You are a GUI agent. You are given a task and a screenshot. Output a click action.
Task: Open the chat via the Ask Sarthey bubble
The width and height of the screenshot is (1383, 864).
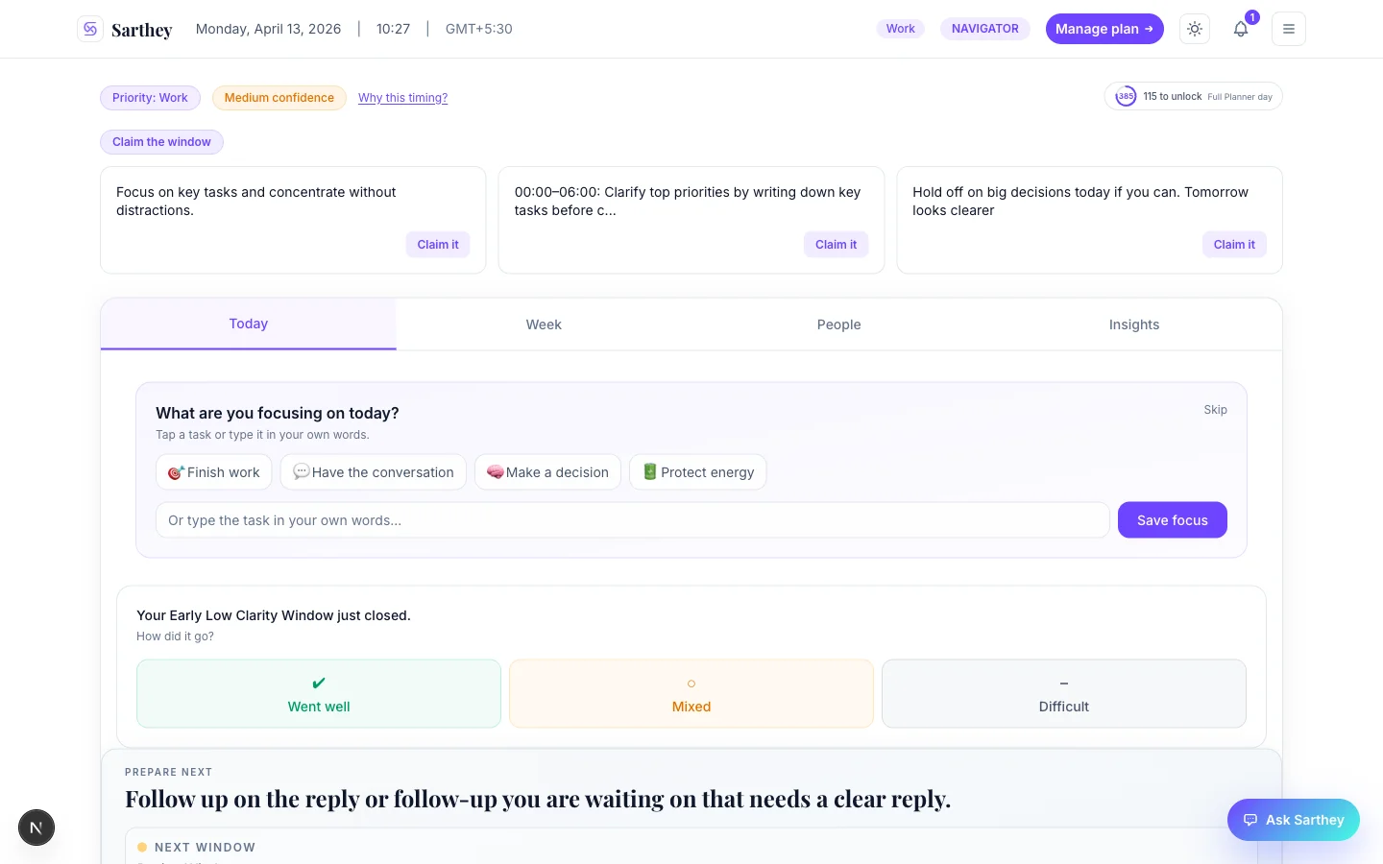pyautogui.click(x=1294, y=820)
